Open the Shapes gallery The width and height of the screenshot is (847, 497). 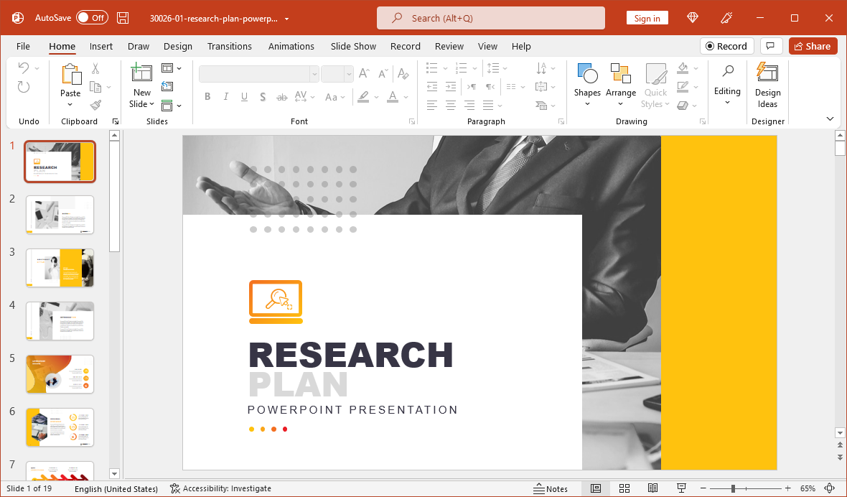tap(586, 85)
